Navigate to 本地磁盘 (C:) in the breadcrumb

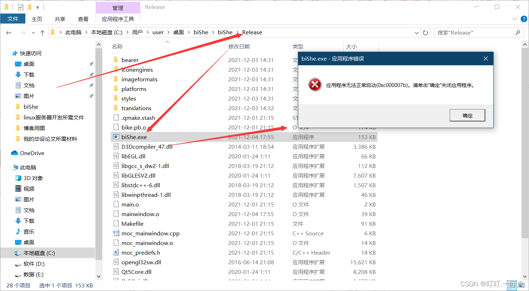coord(106,32)
